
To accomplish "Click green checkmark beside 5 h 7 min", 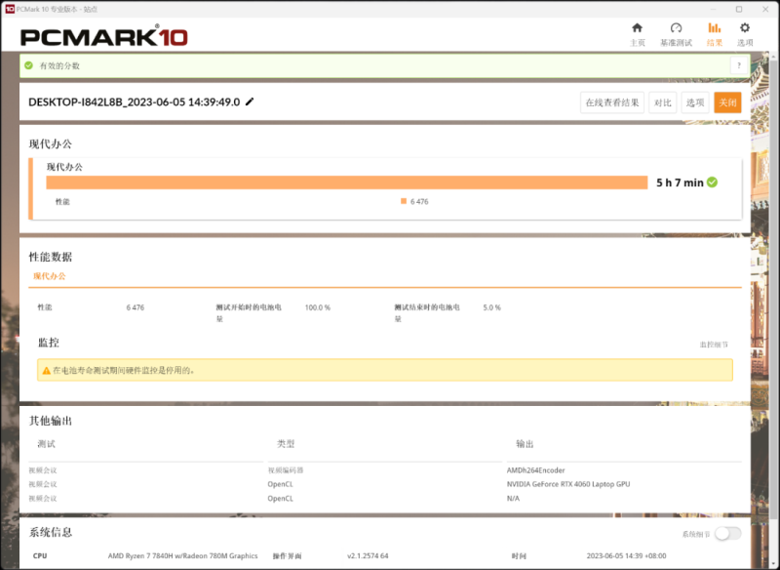I will tap(713, 183).
